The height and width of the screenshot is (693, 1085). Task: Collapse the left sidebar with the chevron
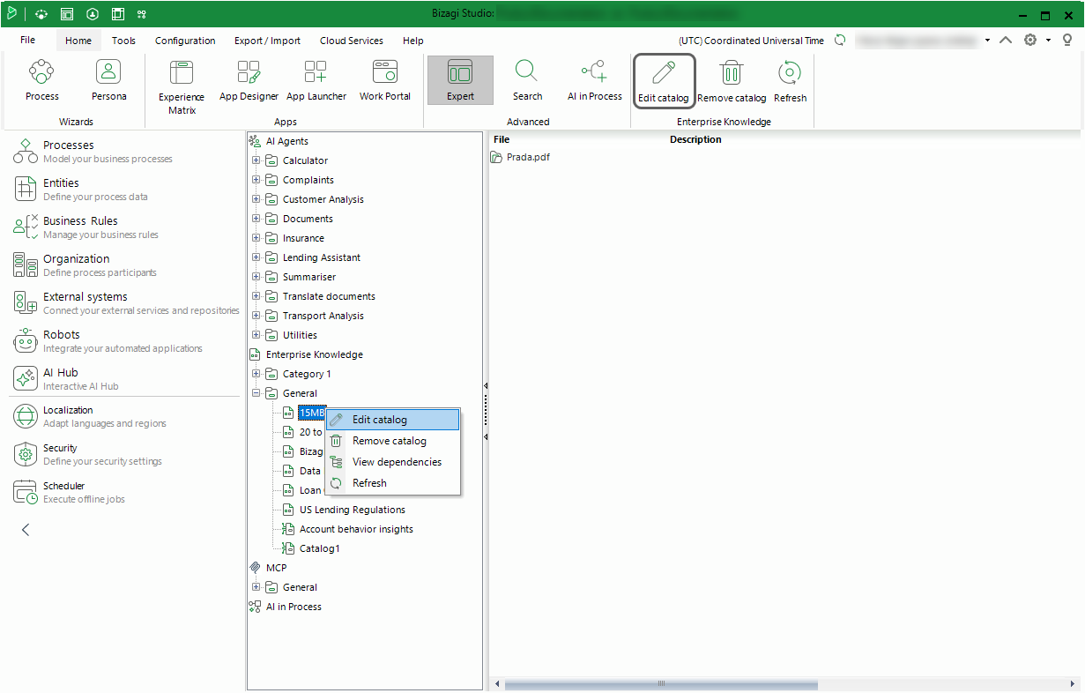tap(26, 529)
